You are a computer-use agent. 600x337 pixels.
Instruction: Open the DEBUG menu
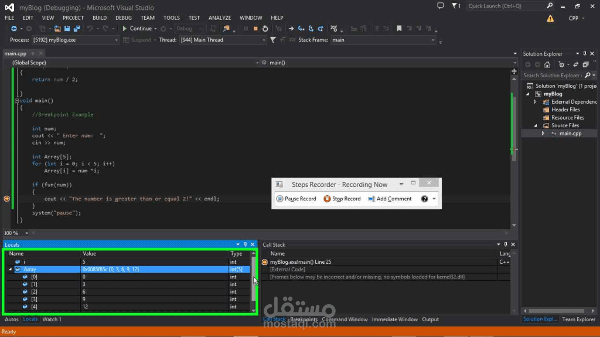point(124,18)
